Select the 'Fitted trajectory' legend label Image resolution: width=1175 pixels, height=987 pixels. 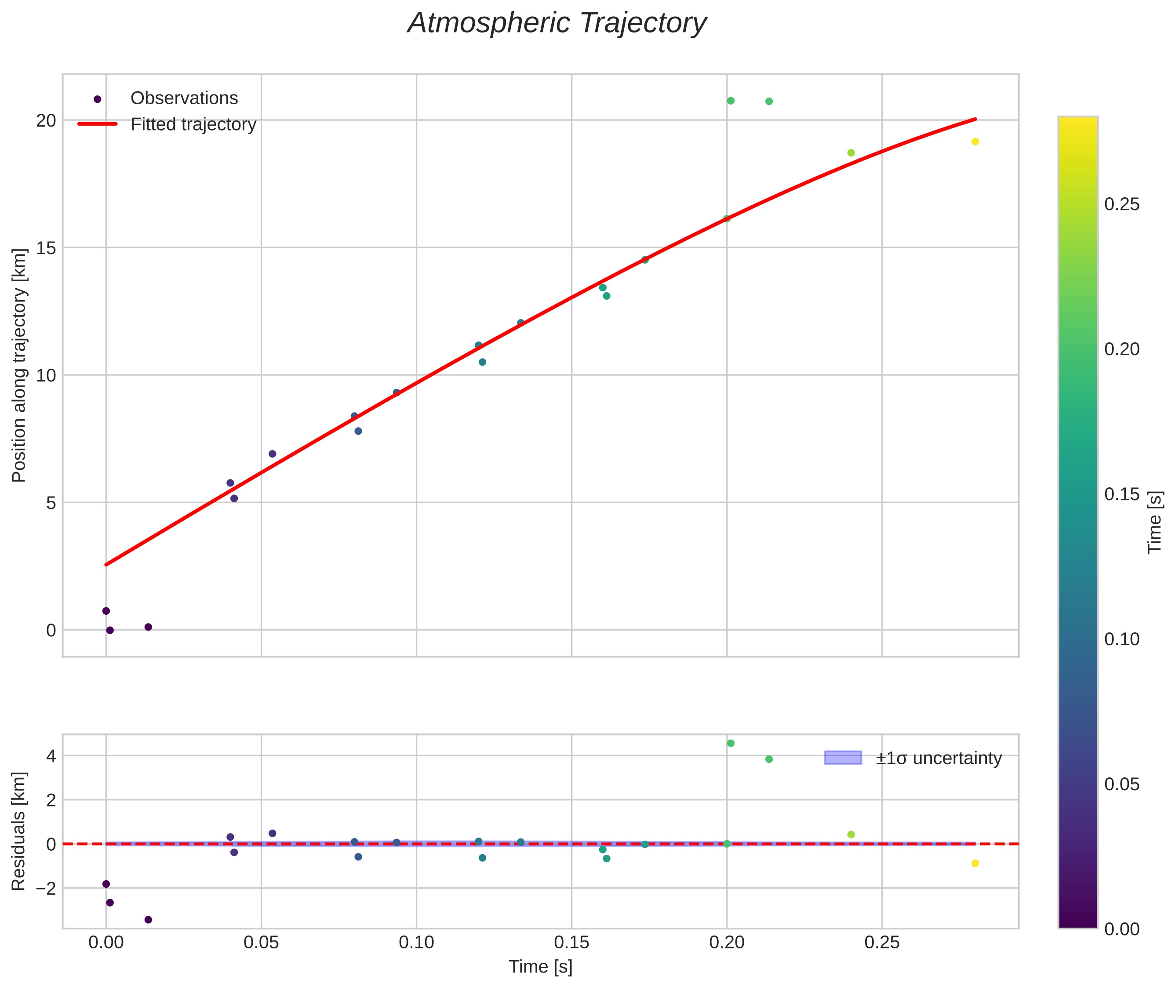pyautogui.click(x=193, y=123)
